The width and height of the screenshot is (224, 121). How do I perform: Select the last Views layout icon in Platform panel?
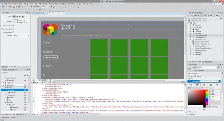pos(23,17)
